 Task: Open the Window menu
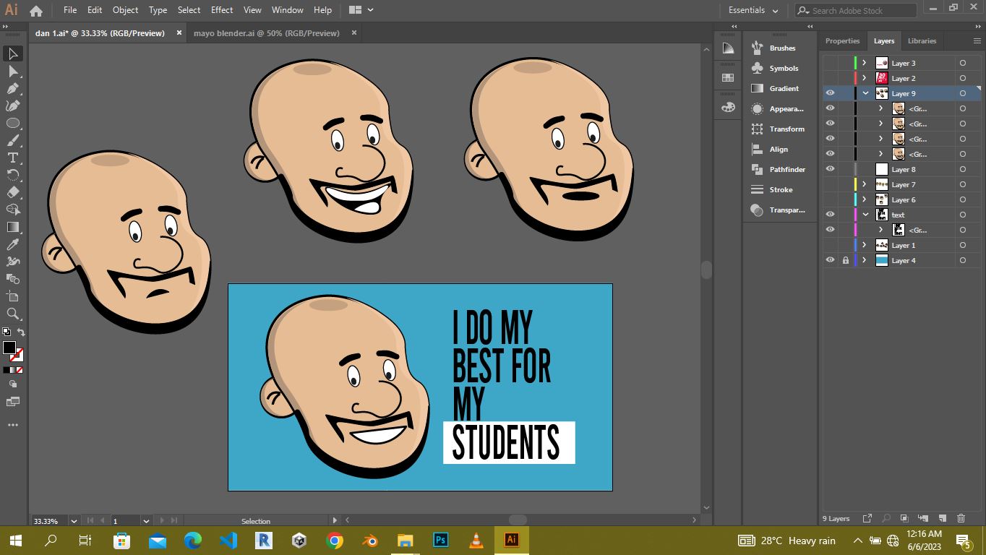tap(288, 10)
